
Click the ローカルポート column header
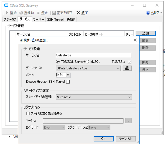point(104,34)
